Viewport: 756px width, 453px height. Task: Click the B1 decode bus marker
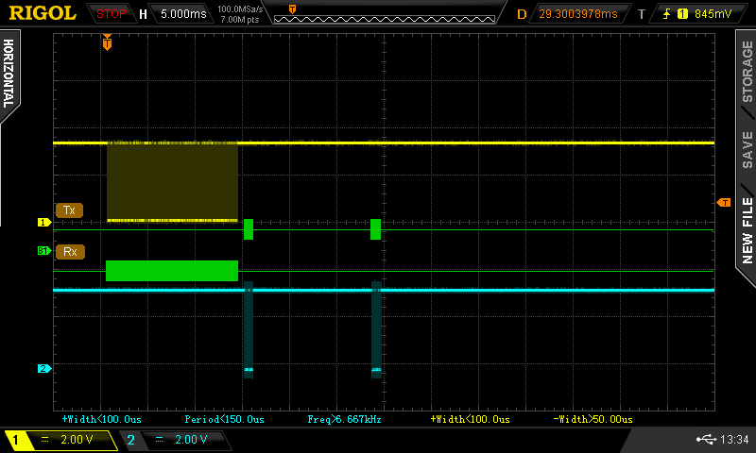(44, 251)
